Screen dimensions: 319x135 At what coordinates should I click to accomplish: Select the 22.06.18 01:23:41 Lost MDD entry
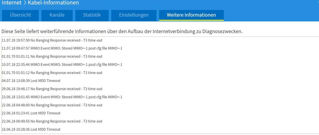pyautogui.click(x=31, y=113)
